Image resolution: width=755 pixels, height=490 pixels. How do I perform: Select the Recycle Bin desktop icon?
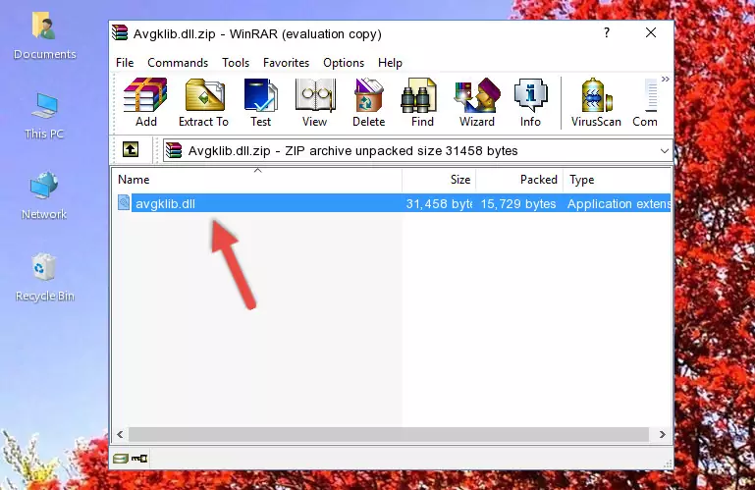coord(44,278)
